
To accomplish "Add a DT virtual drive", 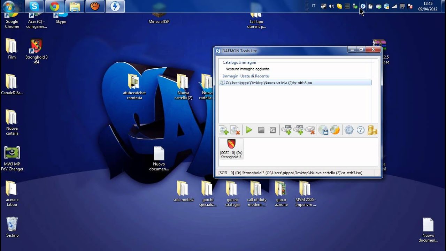I will [x=286, y=130].
